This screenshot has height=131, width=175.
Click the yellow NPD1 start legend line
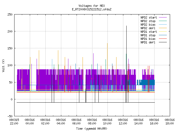tap(163, 32)
